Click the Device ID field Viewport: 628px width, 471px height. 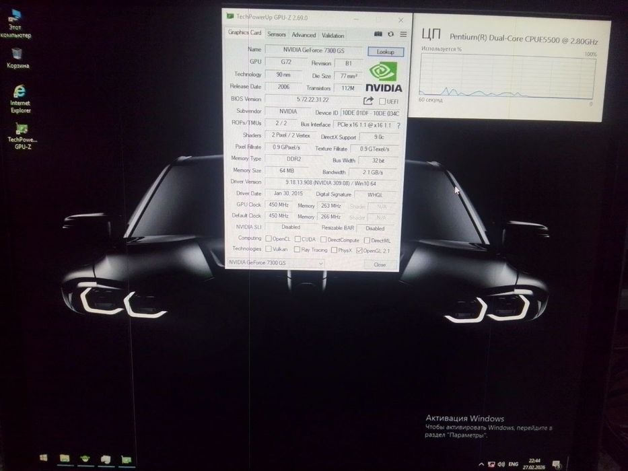pos(370,113)
